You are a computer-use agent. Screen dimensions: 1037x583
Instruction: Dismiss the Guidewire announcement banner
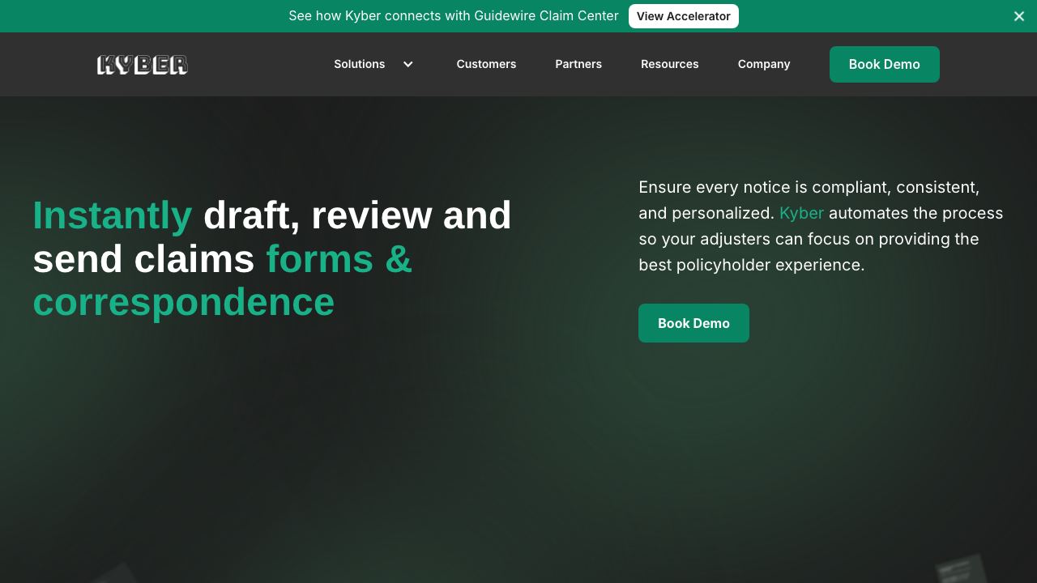pos(1019,16)
